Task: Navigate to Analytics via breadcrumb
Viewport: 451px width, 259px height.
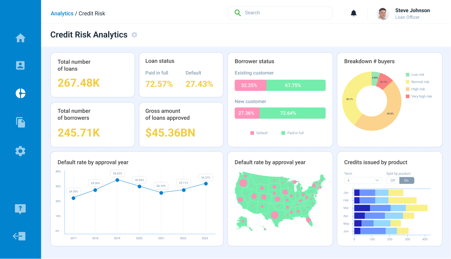Action: (x=62, y=13)
